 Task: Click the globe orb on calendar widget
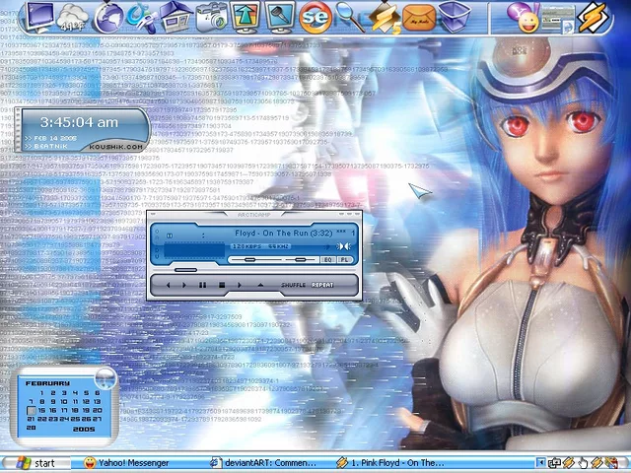(105, 378)
